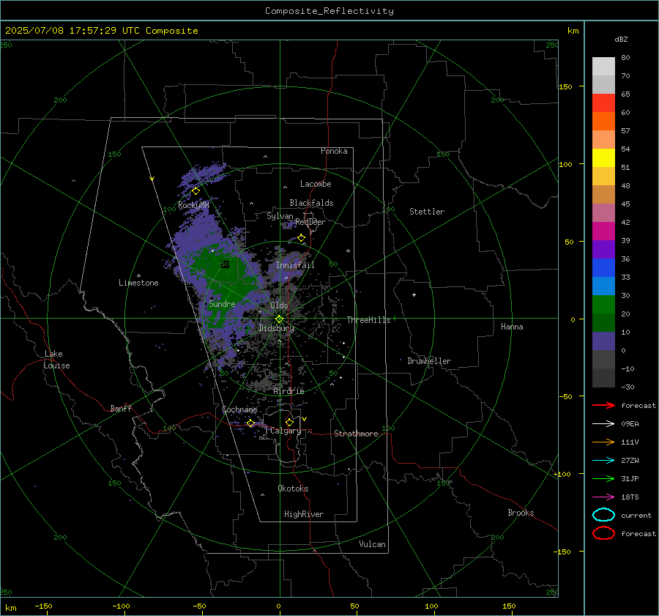Image resolution: width=659 pixels, height=616 pixels.
Task: Click the HighRiver label
Action: click(x=304, y=514)
